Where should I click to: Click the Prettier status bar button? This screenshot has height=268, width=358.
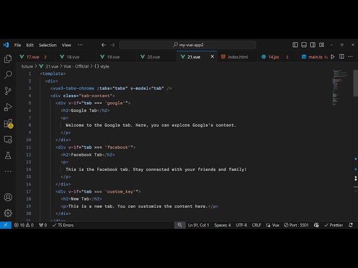pos(333,225)
